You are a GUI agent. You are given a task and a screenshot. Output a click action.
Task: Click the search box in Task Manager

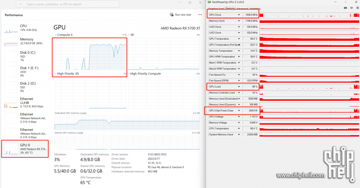click(68, 4)
